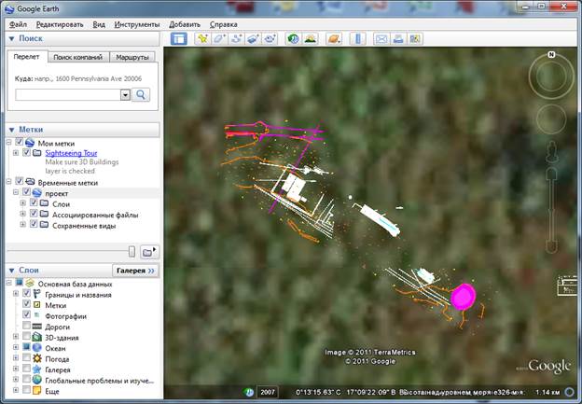Add a path from the toolbar

click(237, 38)
